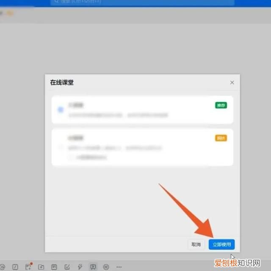This screenshot has height=271, width=271.
Task: Expand more tools with the ellipsis icon
Action: pos(119,267)
